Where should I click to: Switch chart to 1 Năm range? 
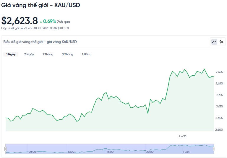pyautogui.click(x=86, y=54)
